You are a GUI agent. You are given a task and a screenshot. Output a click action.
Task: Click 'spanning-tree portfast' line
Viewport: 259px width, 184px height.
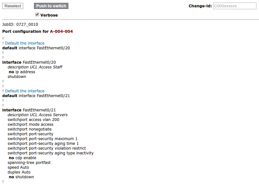pyautogui.click(x=29, y=163)
